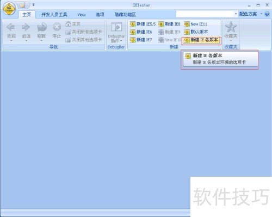Expand the 前进 history dropdown arrow

point(26,41)
